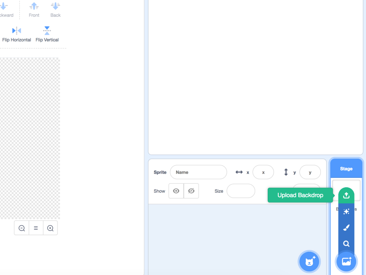
Task: Click the checkered paint canvas
Action: pyautogui.click(x=30, y=138)
